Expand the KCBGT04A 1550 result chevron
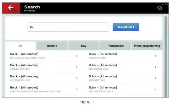This screenshot has height=105, width=171. click(155, 56)
